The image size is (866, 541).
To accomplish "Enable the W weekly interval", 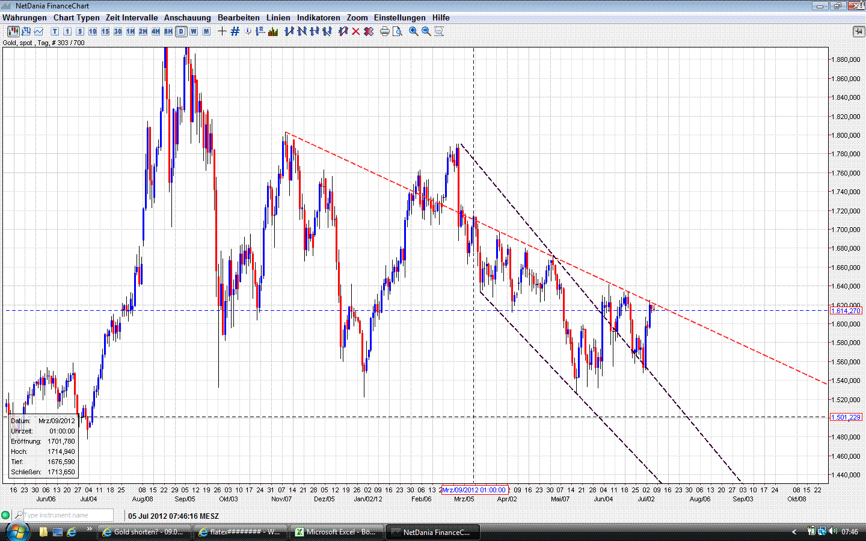I will [194, 31].
